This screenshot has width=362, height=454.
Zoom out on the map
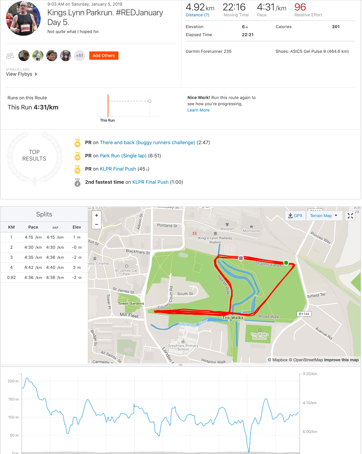click(97, 224)
